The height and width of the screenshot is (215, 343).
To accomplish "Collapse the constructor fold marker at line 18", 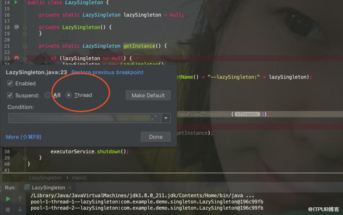I will [25, 28].
